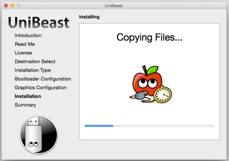Select the bold Installation step
The image size is (229, 161).
(28, 96)
